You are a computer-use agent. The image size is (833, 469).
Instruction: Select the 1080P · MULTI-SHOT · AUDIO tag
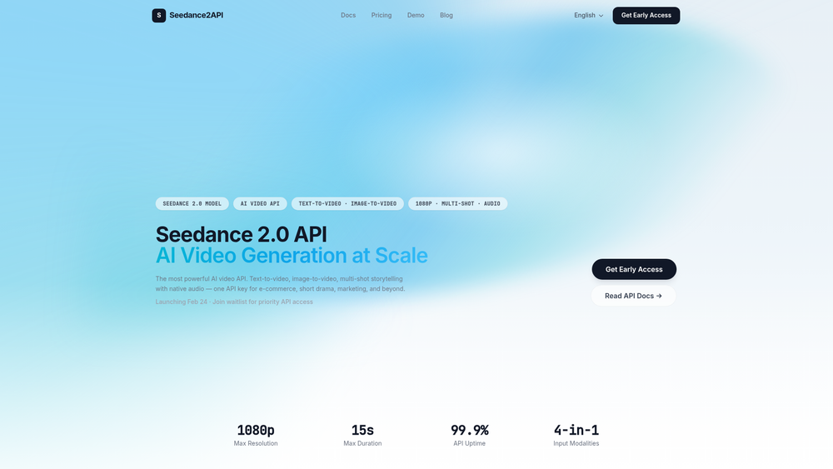tap(457, 203)
